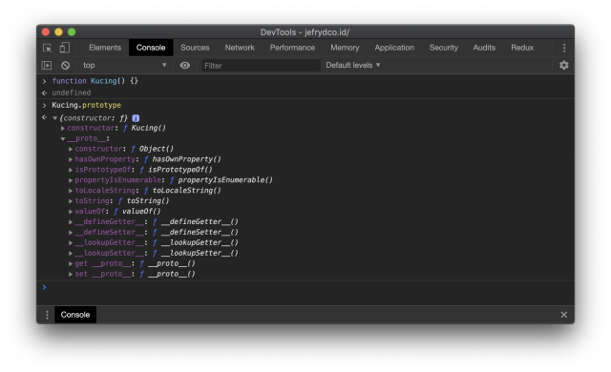The width and height of the screenshot is (611, 372).
Task: Open console settings gear icon
Action: pos(564,65)
